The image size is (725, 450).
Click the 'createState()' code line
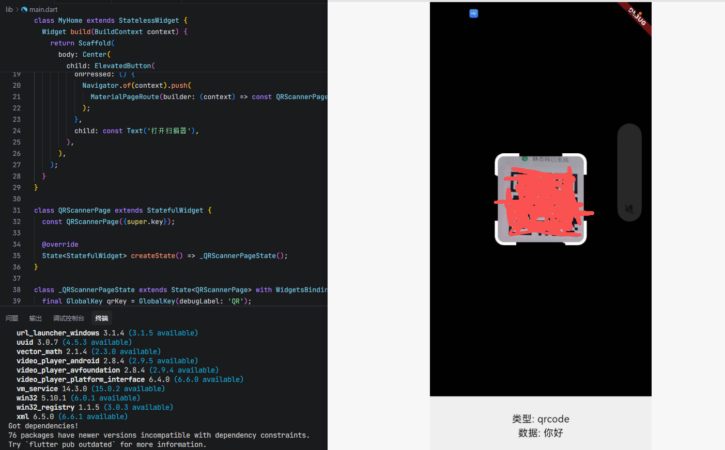165,256
